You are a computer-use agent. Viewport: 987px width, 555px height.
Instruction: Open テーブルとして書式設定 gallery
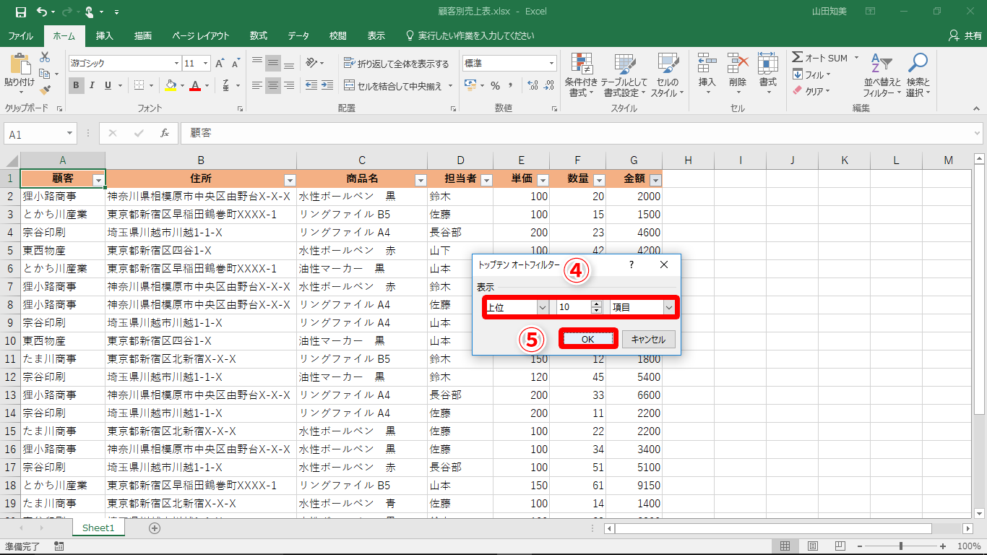tap(625, 75)
